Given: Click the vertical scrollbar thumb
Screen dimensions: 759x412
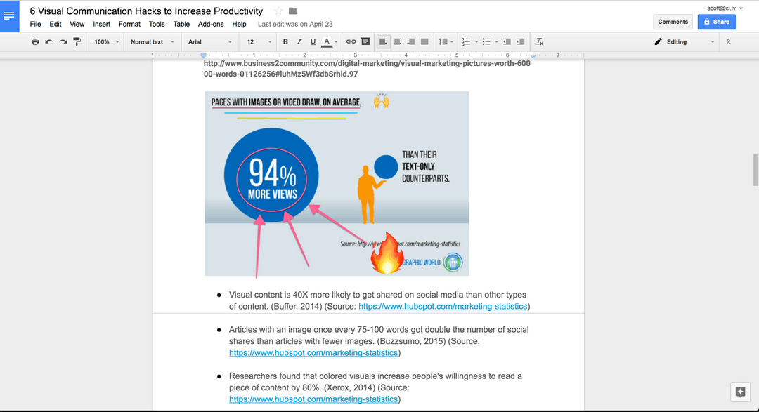Looking at the screenshot, I should tap(755, 170).
